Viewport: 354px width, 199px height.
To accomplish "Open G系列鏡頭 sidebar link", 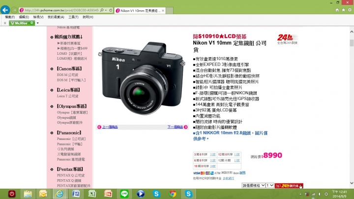I will click(65, 149).
